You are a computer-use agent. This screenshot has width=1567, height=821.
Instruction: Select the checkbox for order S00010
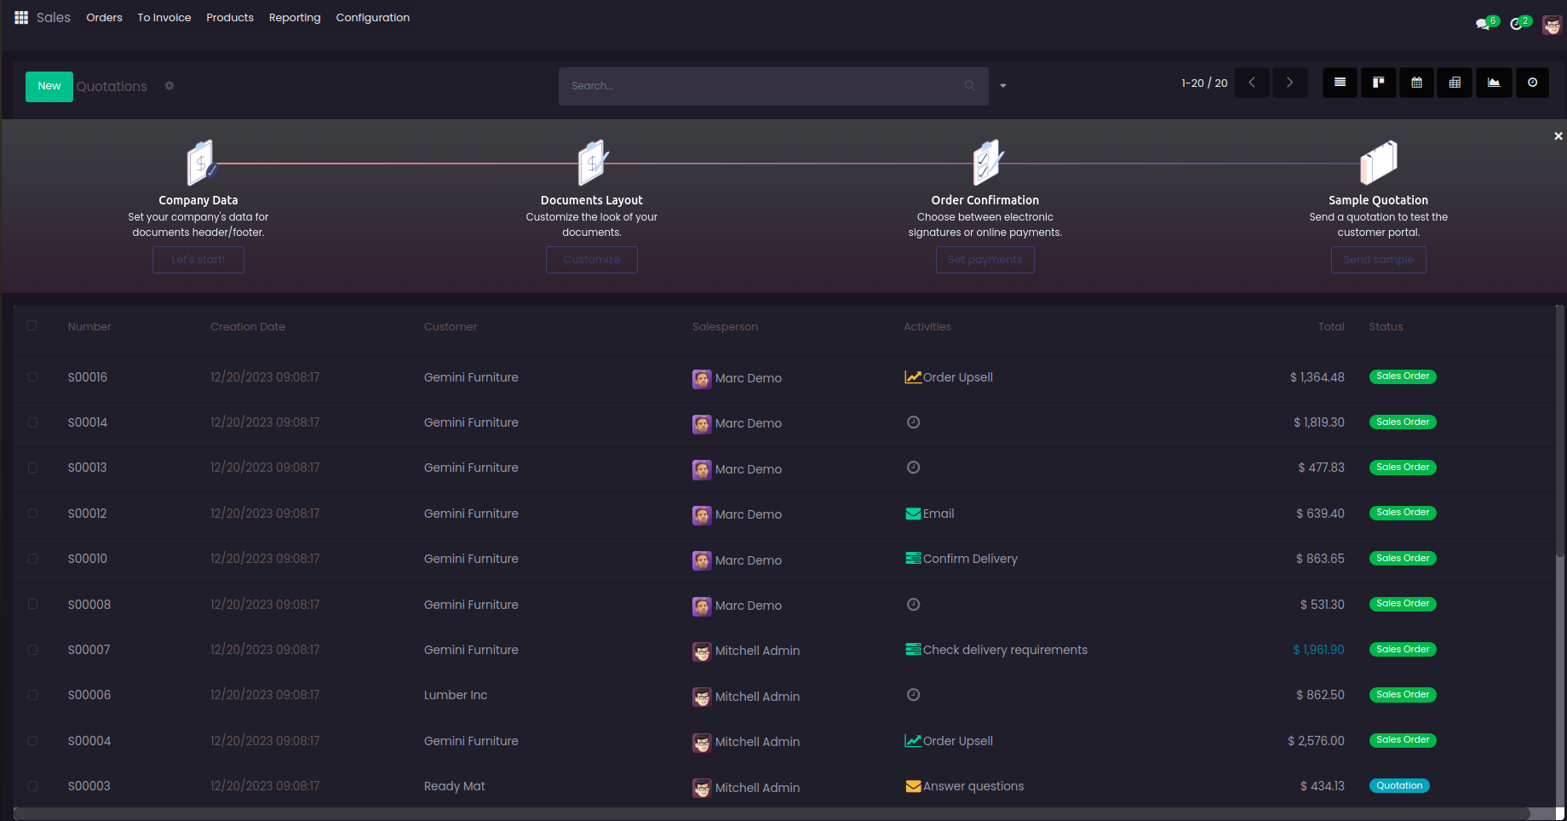point(32,559)
